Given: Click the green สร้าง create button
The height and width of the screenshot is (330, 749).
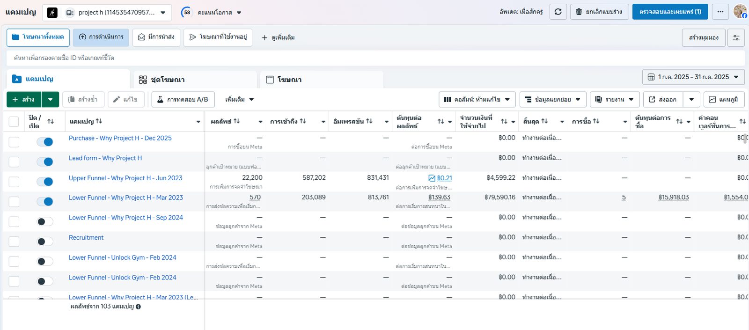Looking at the screenshot, I should 24,100.
